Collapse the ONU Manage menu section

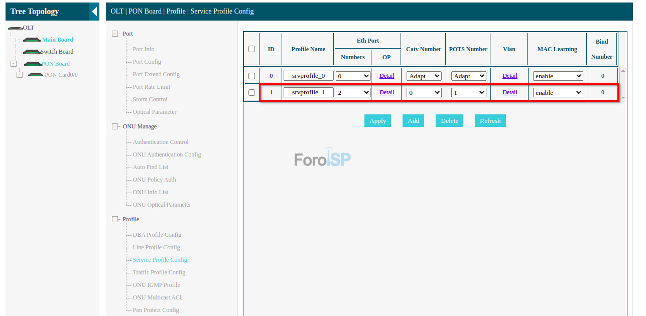point(115,126)
